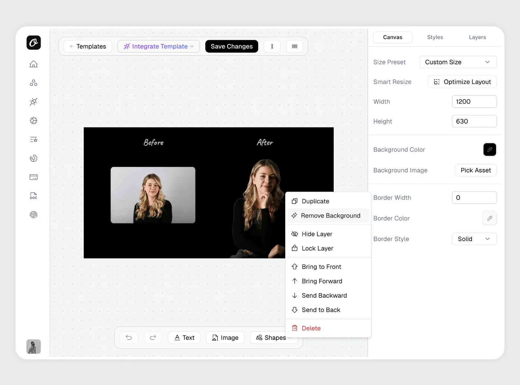Go to Home via house icon

pos(34,64)
